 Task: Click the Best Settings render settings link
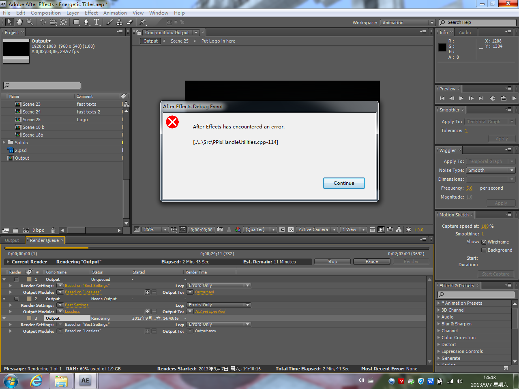(76, 305)
